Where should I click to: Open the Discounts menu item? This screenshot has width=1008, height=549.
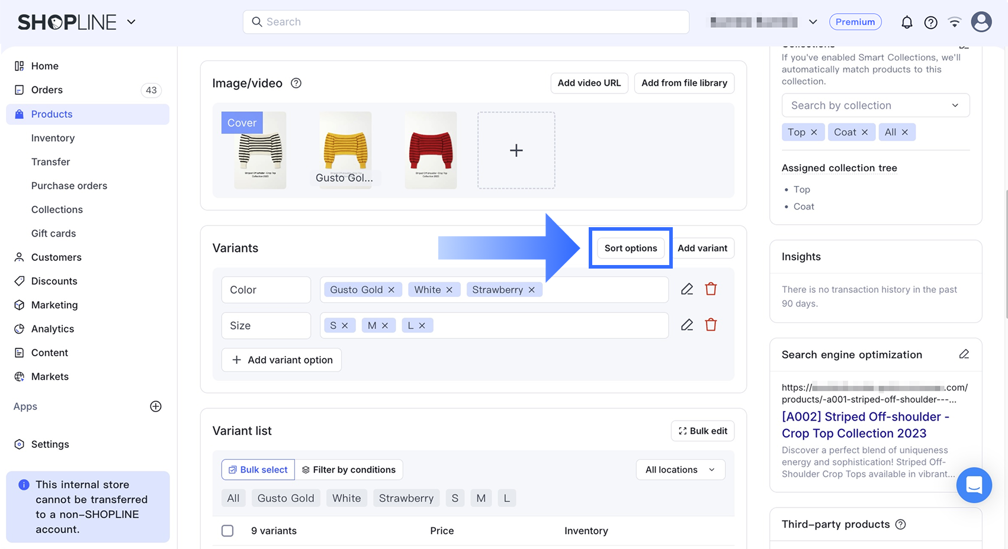54,281
